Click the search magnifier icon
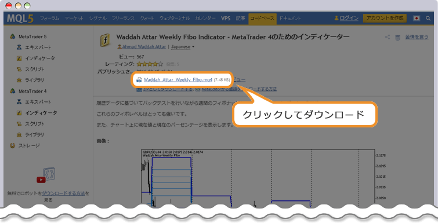The image size is (438, 223). point(428,19)
